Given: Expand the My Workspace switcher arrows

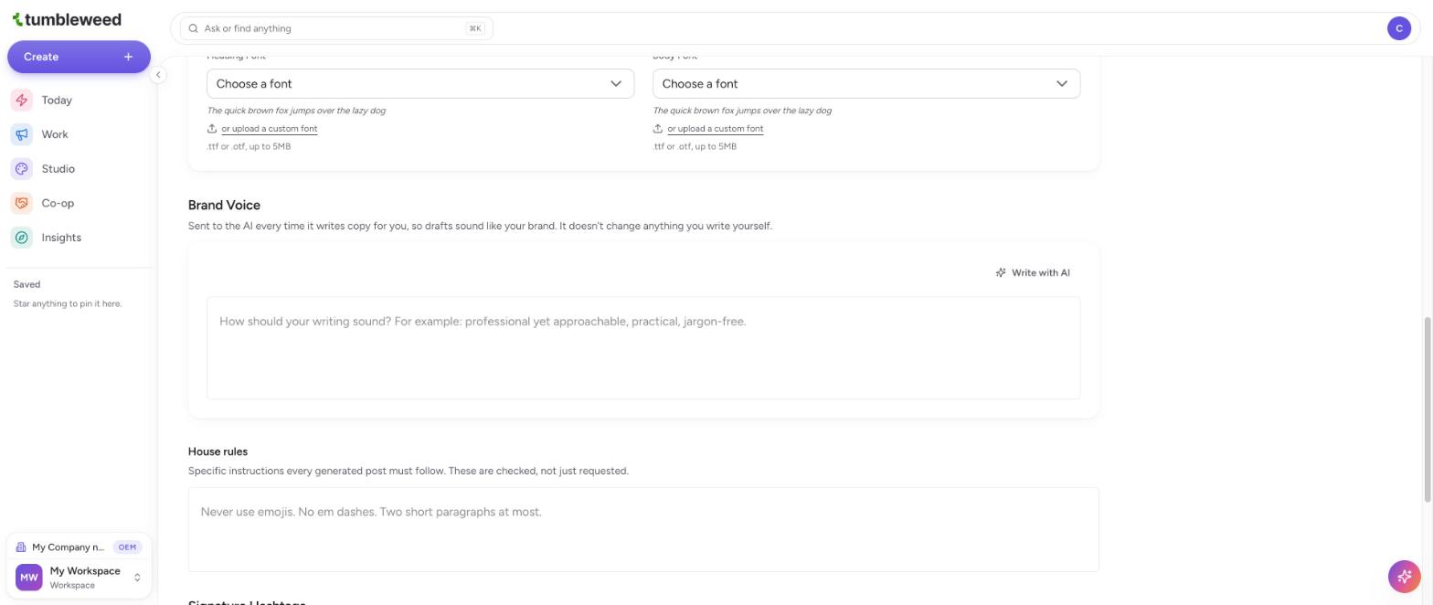Looking at the screenshot, I should click(137, 578).
